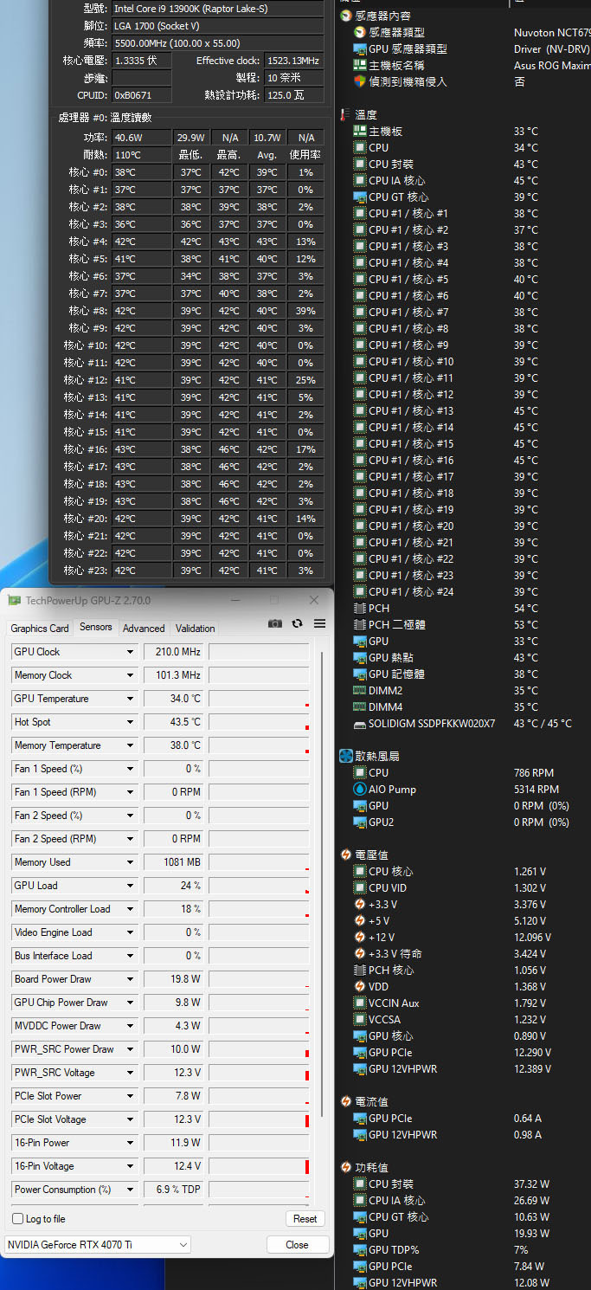Click the GPU hotspot row icon
Image resolution: width=591 pixels, height=1290 pixels.
coord(361,657)
